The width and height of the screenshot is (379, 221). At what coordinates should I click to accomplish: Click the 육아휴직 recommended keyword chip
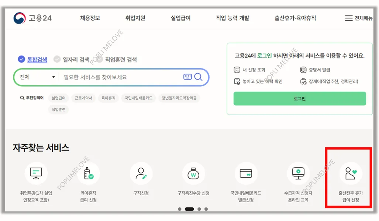pos(108,98)
